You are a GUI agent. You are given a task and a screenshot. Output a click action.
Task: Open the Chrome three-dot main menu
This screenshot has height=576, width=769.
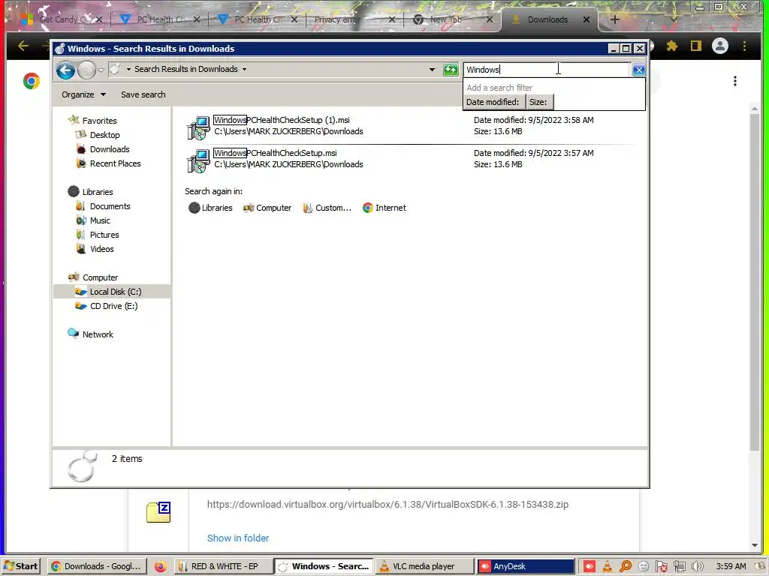point(744,46)
